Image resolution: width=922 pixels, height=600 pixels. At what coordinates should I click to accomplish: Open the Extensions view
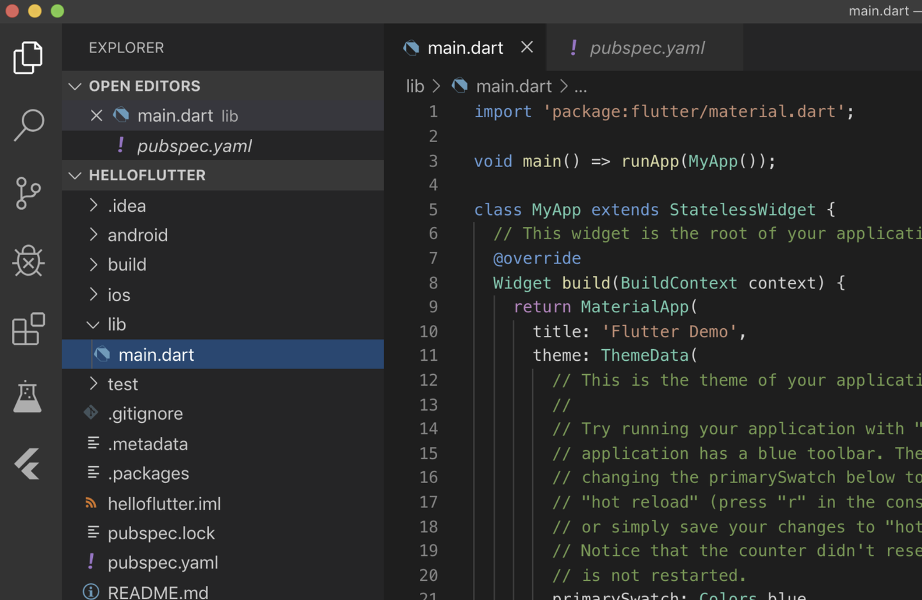[28, 329]
